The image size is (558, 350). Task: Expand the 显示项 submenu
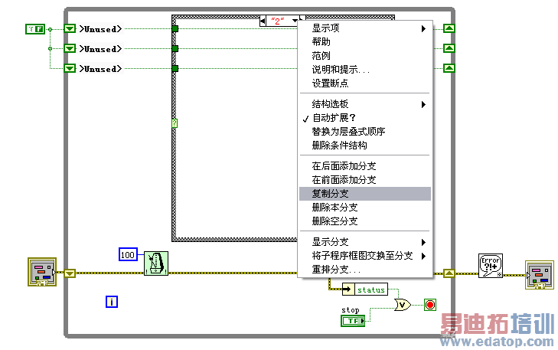tap(365, 28)
